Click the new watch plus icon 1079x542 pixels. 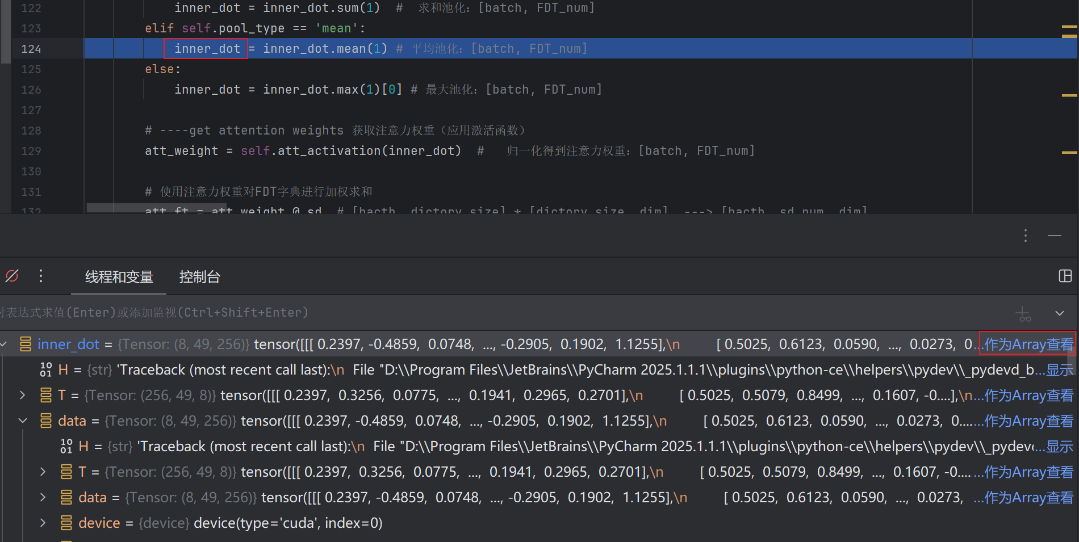point(1023,313)
